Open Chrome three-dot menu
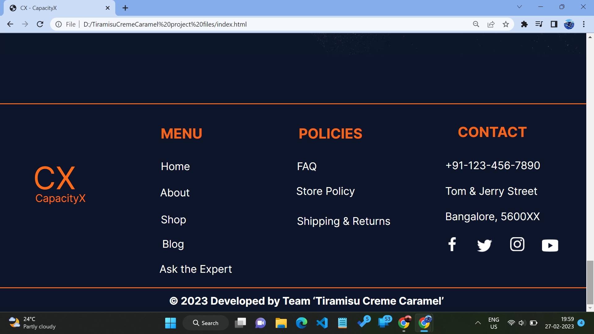 click(584, 24)
